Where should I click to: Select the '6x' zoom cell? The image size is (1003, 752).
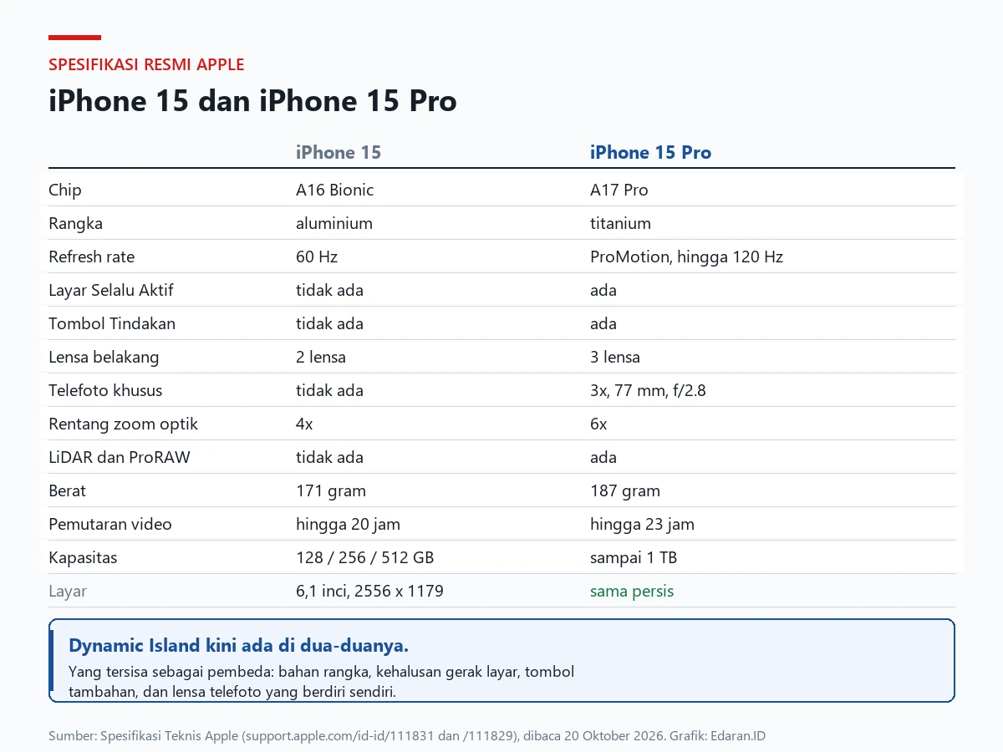[598, 424]
